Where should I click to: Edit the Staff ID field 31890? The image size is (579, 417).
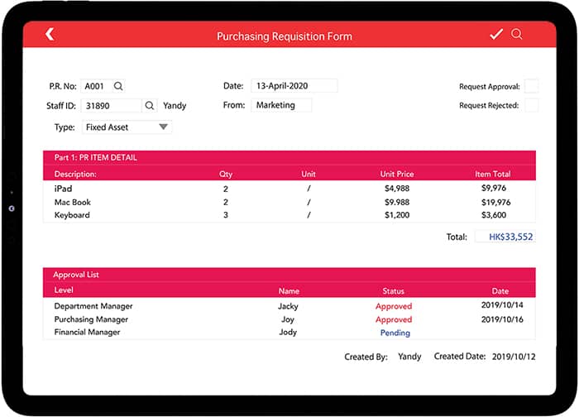click(x=111, y=106)
